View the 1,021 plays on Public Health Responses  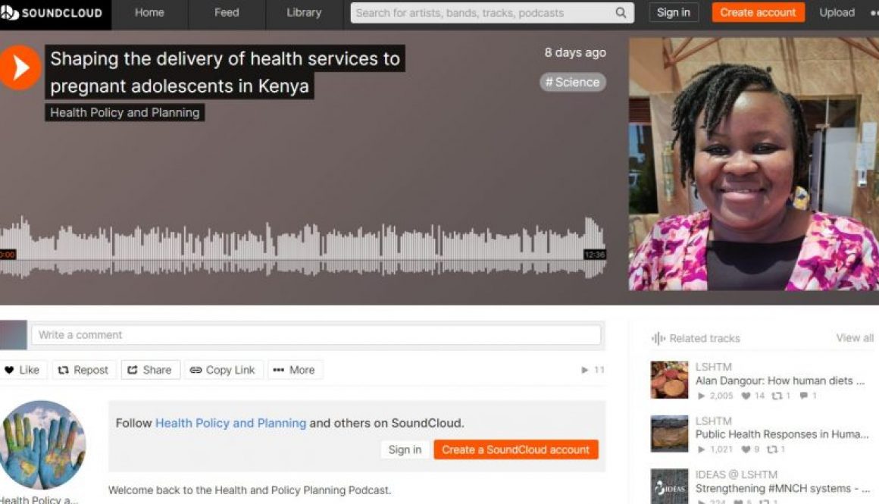click(x=715, y=449)
